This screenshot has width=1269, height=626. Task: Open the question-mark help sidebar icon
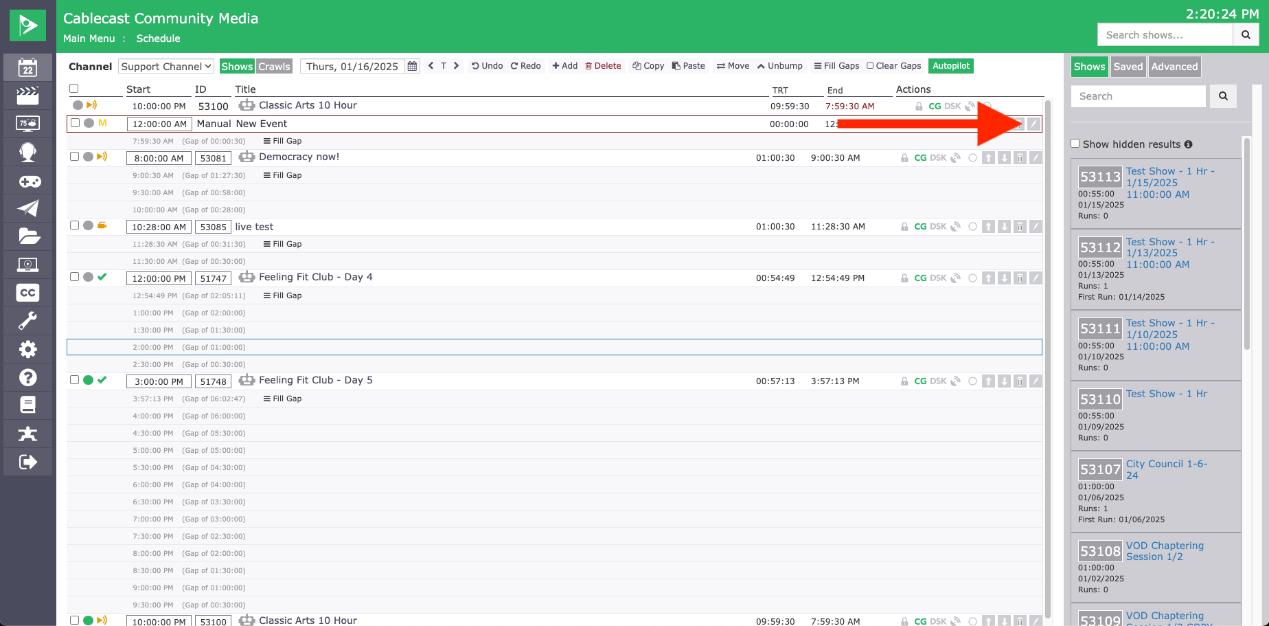point(27,377)
